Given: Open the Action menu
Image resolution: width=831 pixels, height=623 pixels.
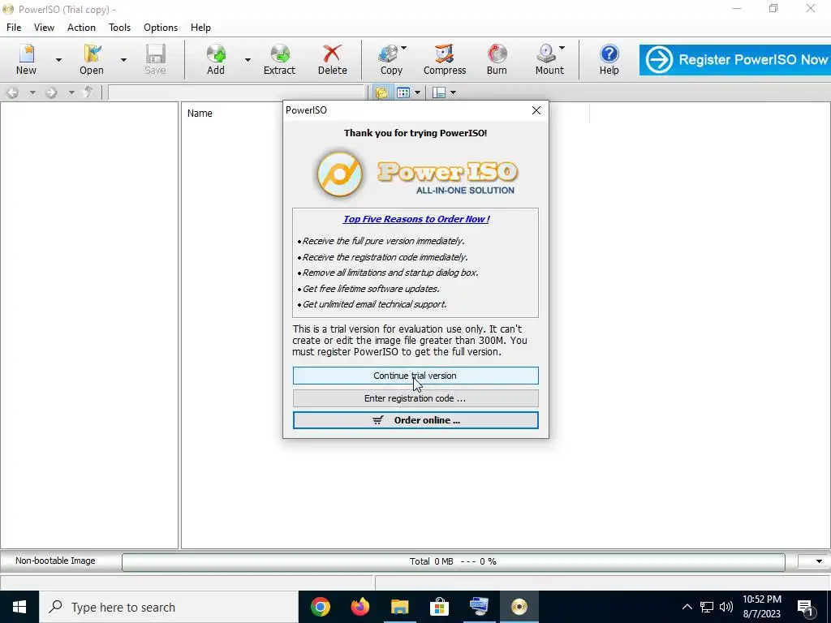Looking at the screenshot, I should (81, 28).
